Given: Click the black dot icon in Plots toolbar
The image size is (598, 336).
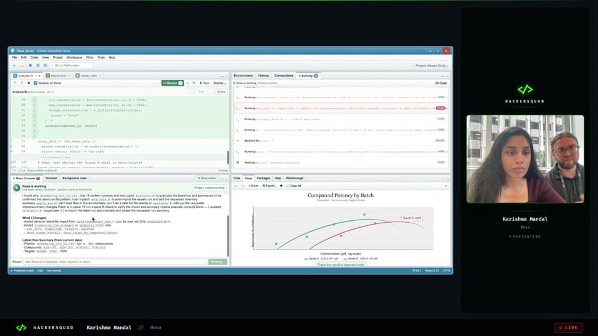Looking at the screenshot, I should click(x=282, y=186).
